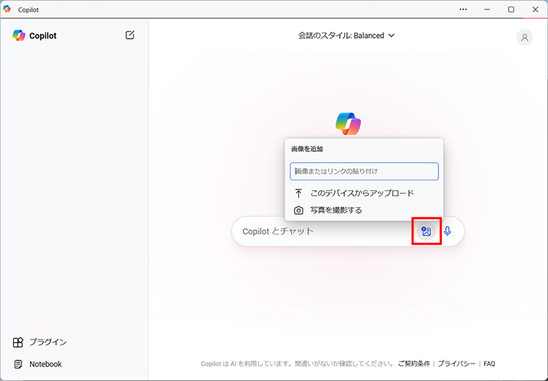Minimize the Copilot window
The height and width of the screenshot is (381, 548).
pyautogui.click(x=487, y=9)
